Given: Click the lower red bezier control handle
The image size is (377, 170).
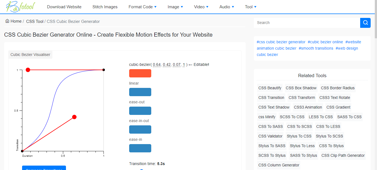Looking at the screenshot, I should coord(74,117).
